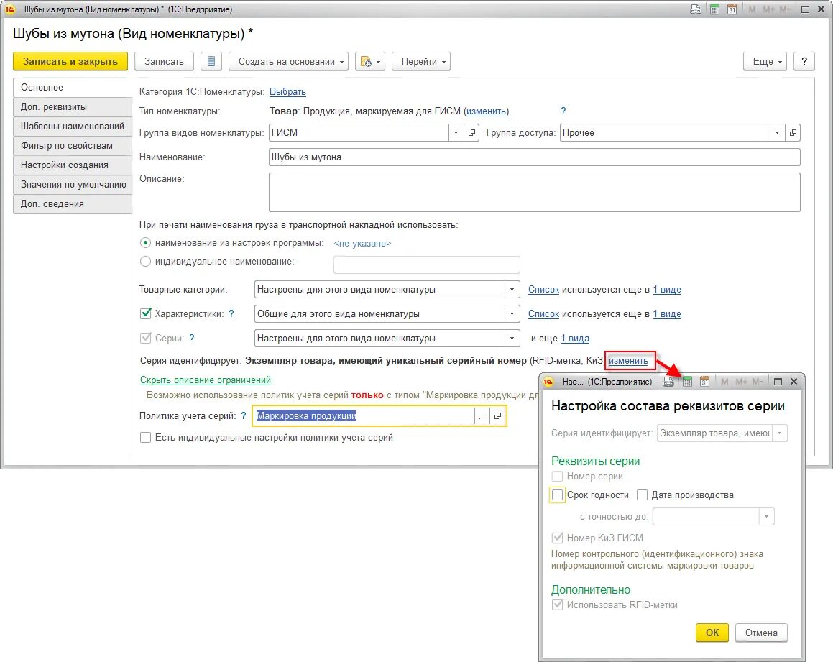Click the Выбрать link for Категория 1С:Номенклатуры

point(287,92)
